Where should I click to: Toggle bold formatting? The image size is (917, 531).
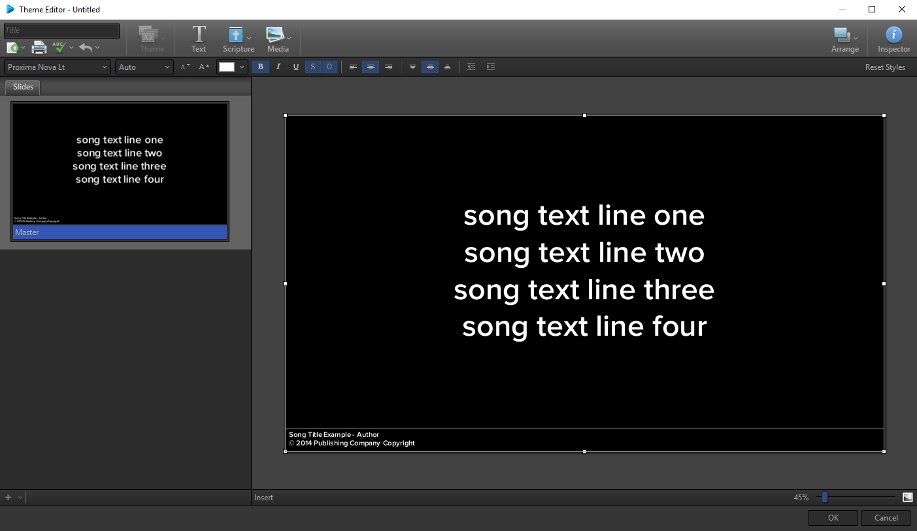coord(260,67)
